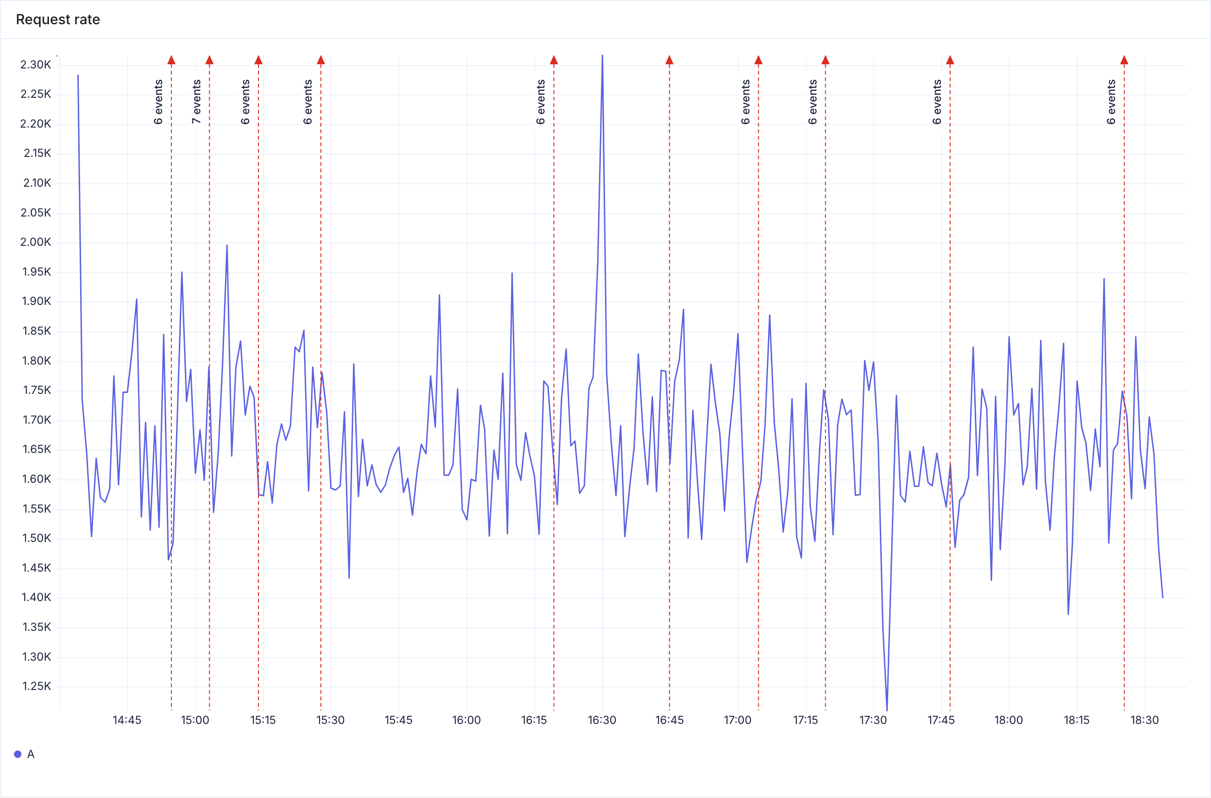Image resolution: width=1211 pixels, height=798 pixels.
Task: Click the '14:45' x-axis label
Action: 127,720
